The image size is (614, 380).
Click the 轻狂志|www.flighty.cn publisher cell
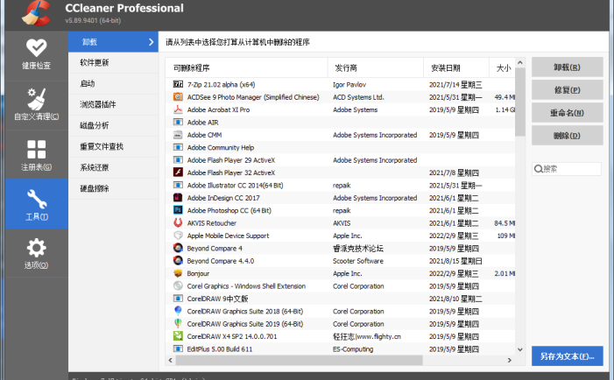pyautogui.click(x=367, y=336)
